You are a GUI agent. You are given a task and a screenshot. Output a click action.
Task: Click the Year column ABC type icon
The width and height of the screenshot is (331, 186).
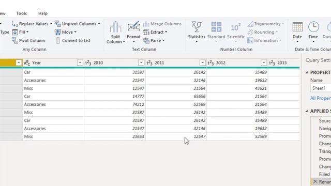point(27,63)
